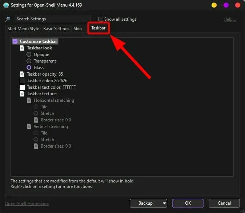Image resolution: width=245 pixels, height=213 pixels.
Task: Select the Taskbar opacity: 85 row
Action: [45, 74]
